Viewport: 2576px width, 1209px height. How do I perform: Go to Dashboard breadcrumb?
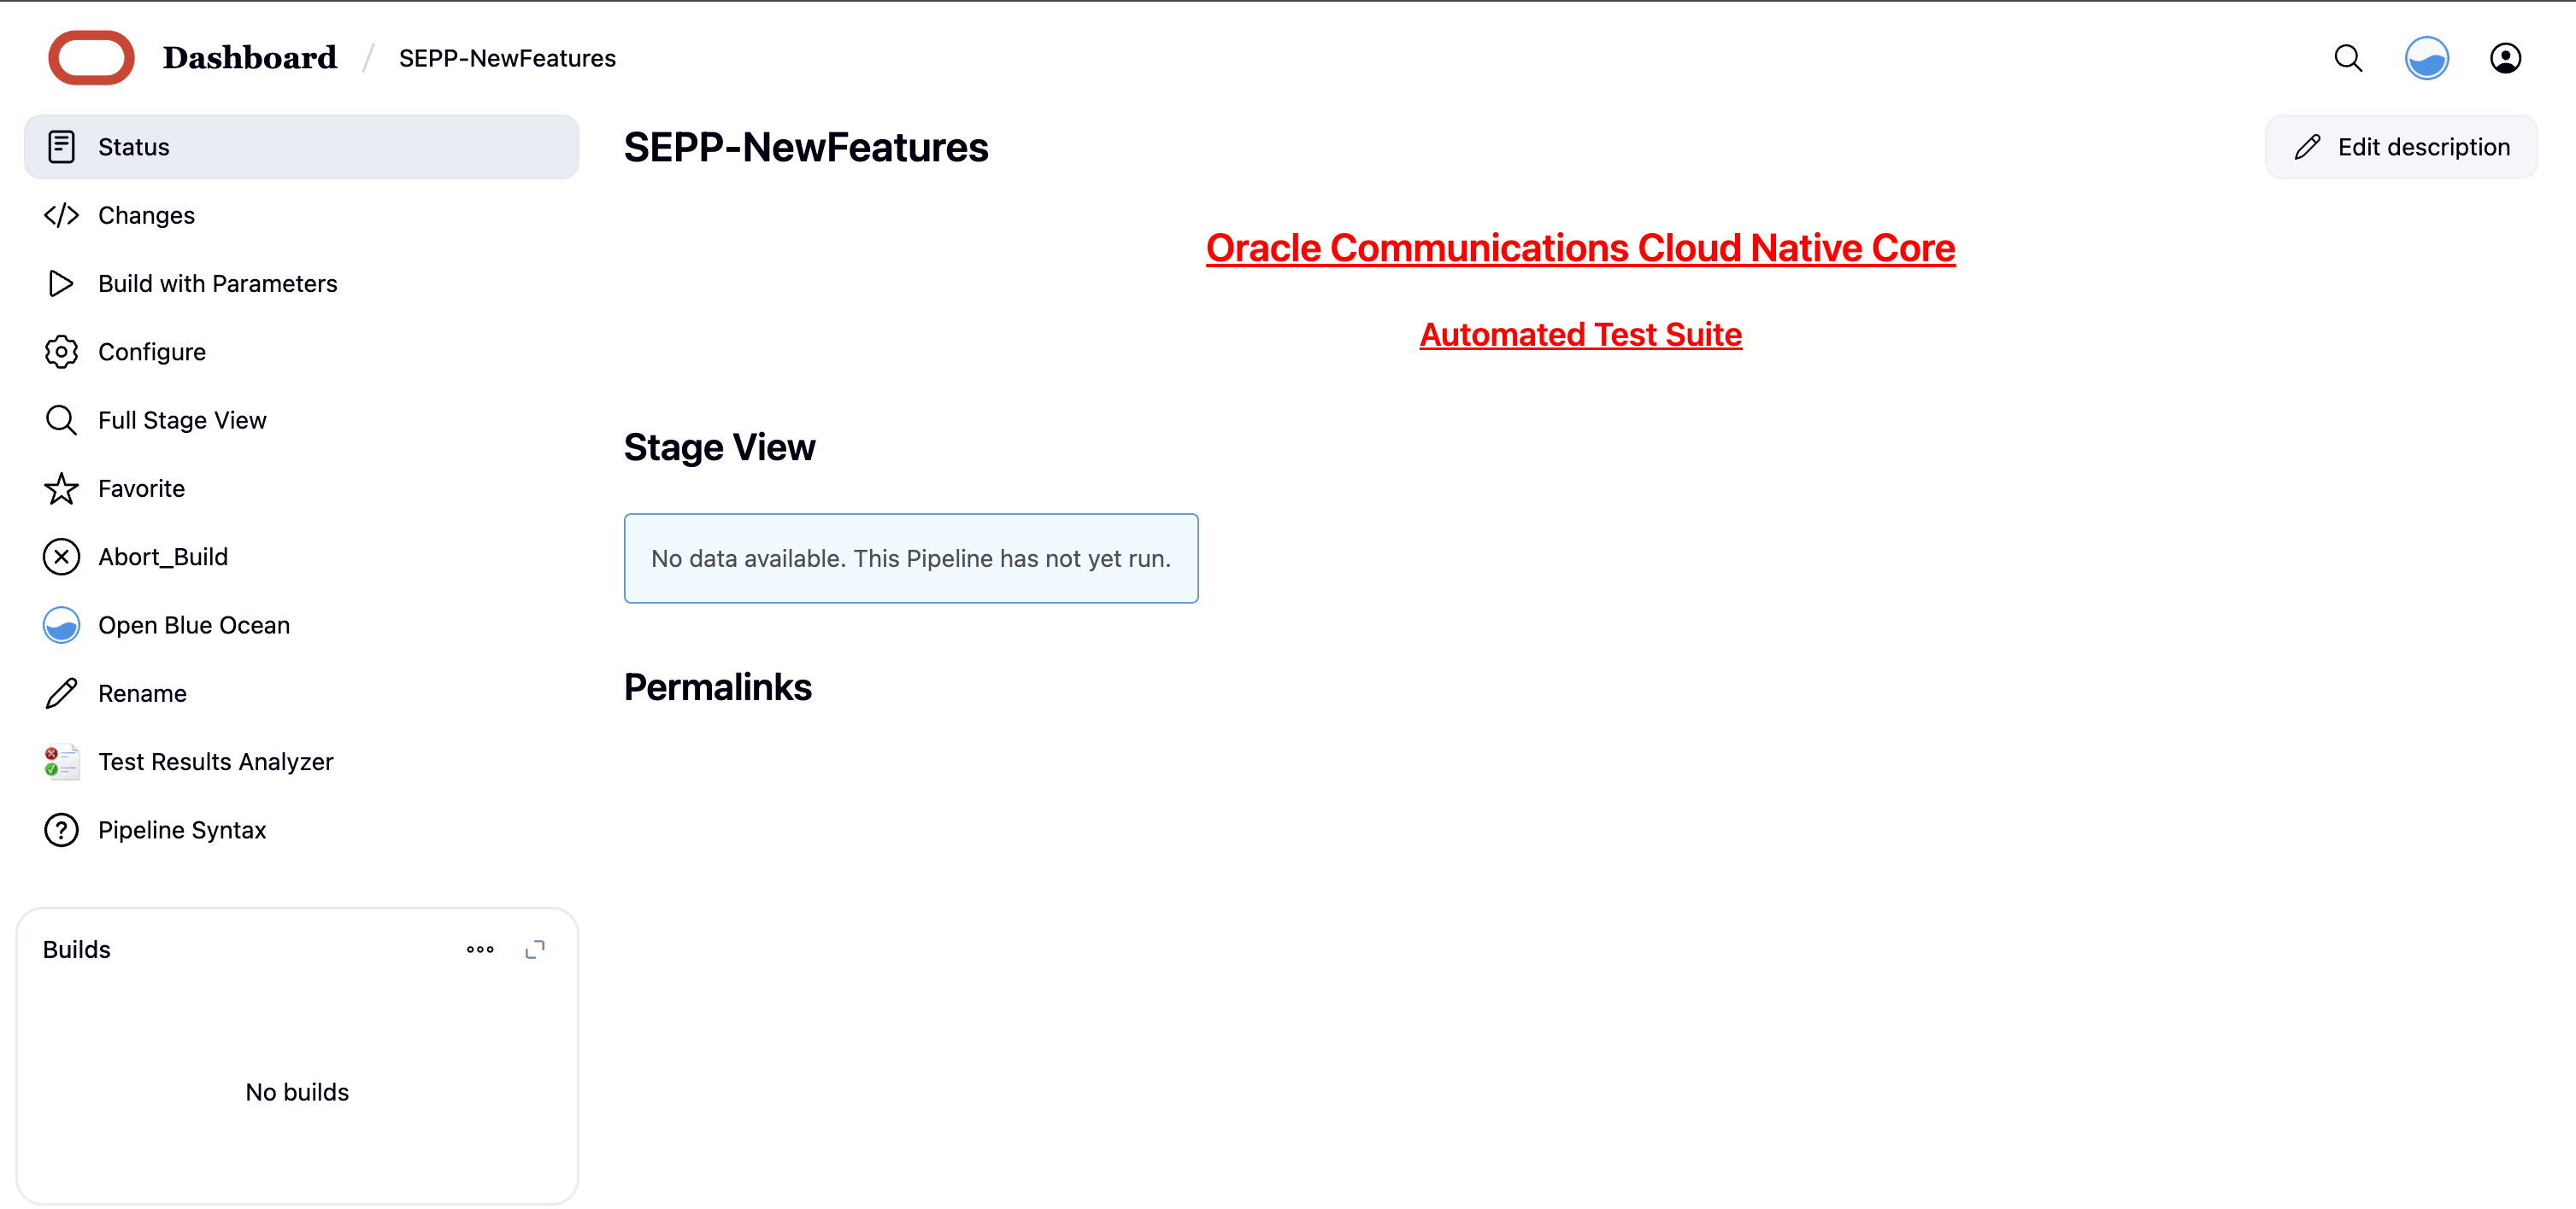click(250, 58)
